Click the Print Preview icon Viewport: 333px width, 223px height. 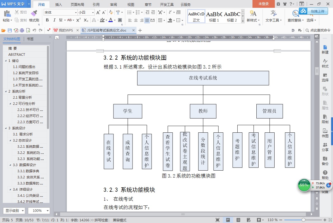coord(28,30)
